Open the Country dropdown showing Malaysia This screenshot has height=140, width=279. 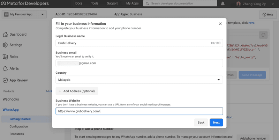click(139, 80)
